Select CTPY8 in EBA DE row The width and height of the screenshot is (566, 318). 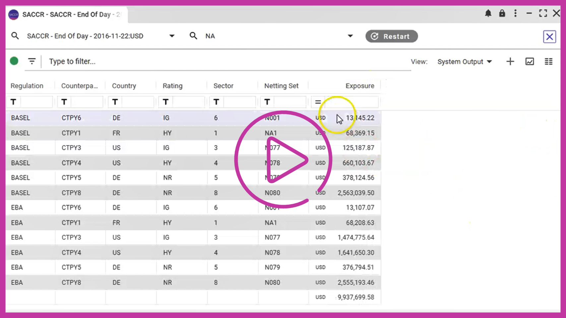tap(71, 283)
